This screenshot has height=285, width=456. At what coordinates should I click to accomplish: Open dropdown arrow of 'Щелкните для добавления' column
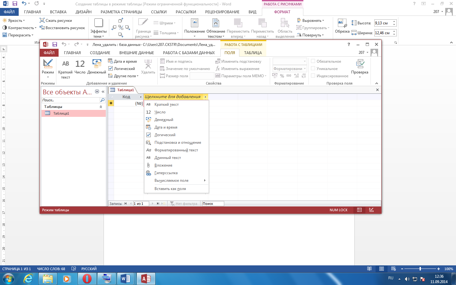pyautogui.click(x=206, y=97)
